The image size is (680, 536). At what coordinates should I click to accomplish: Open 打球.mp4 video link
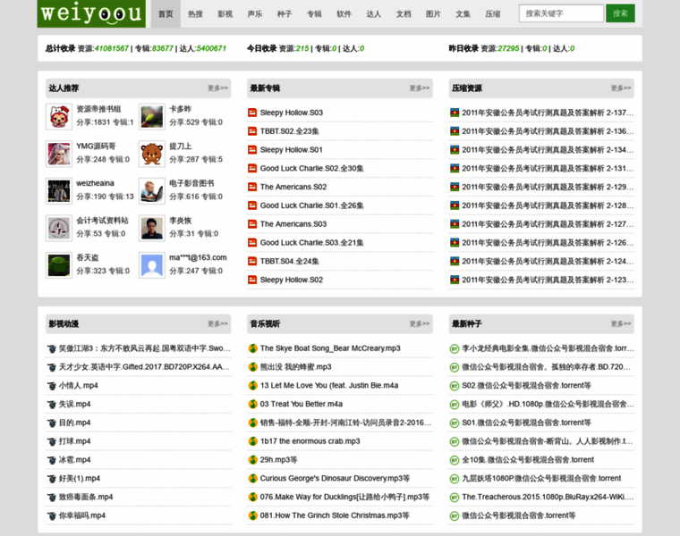click(x=74, y=441)
